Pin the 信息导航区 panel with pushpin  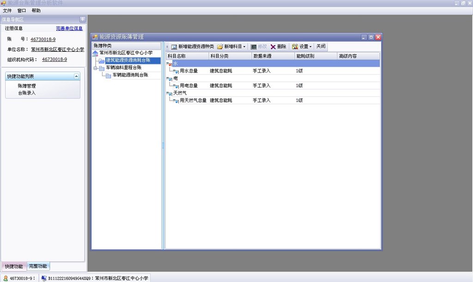coord(82,19)
